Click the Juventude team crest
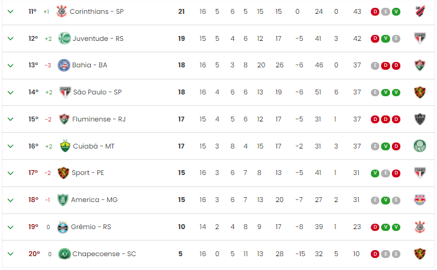 (x=64, y=38)
